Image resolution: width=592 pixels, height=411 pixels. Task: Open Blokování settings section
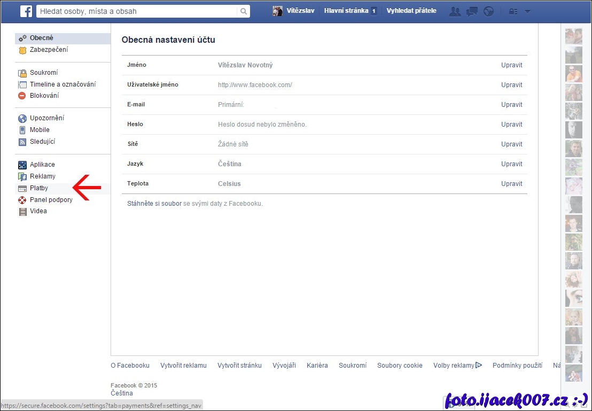(x=44, y=96)
